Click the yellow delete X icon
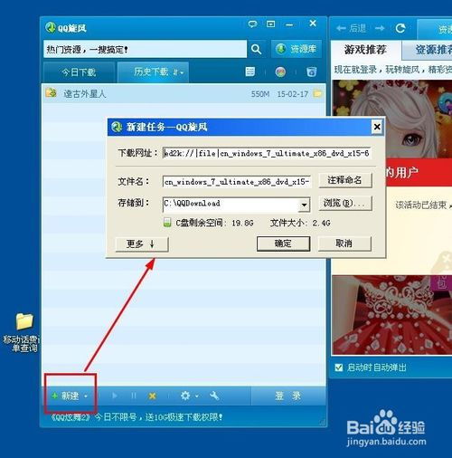Screen dimensions: 452x458 point(153,396)
